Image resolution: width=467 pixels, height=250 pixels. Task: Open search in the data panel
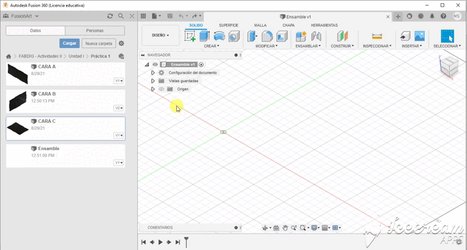click(x=121, y=16)
